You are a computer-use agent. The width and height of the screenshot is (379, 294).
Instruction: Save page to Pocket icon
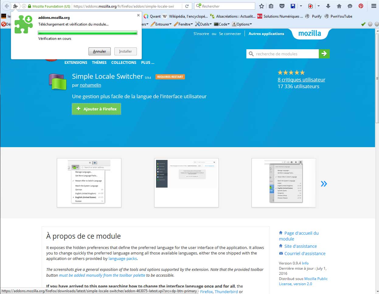coord(282,6)
